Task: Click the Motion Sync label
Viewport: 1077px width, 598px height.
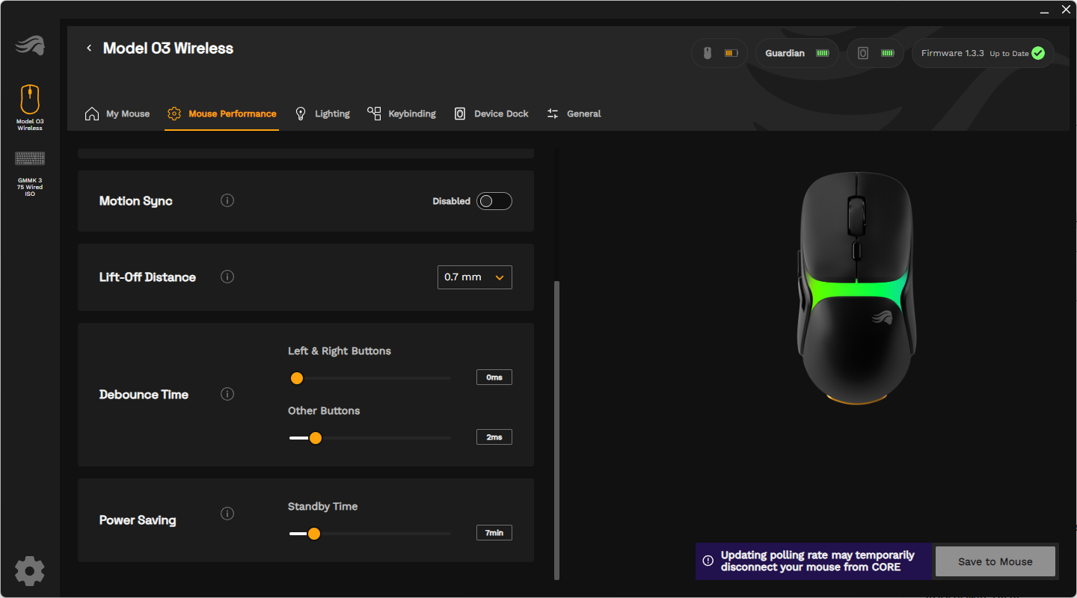Action: click(x=136, y=201)
